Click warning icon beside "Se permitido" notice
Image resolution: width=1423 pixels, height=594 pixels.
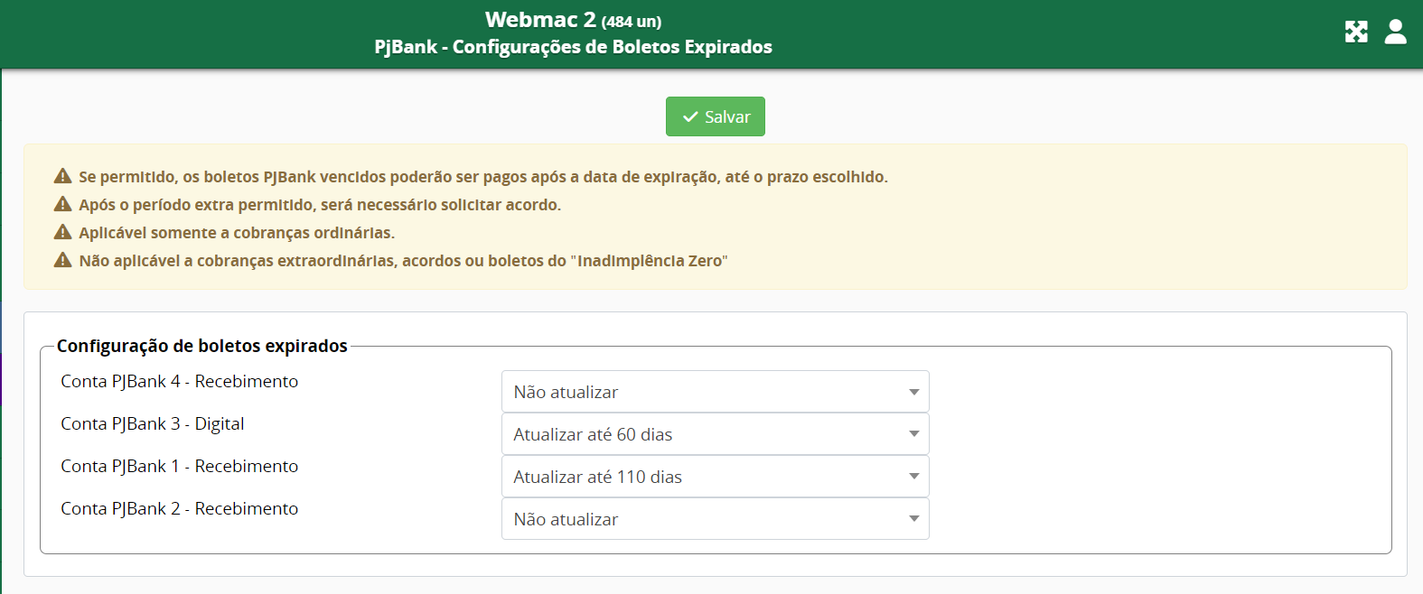pos(62,176)
